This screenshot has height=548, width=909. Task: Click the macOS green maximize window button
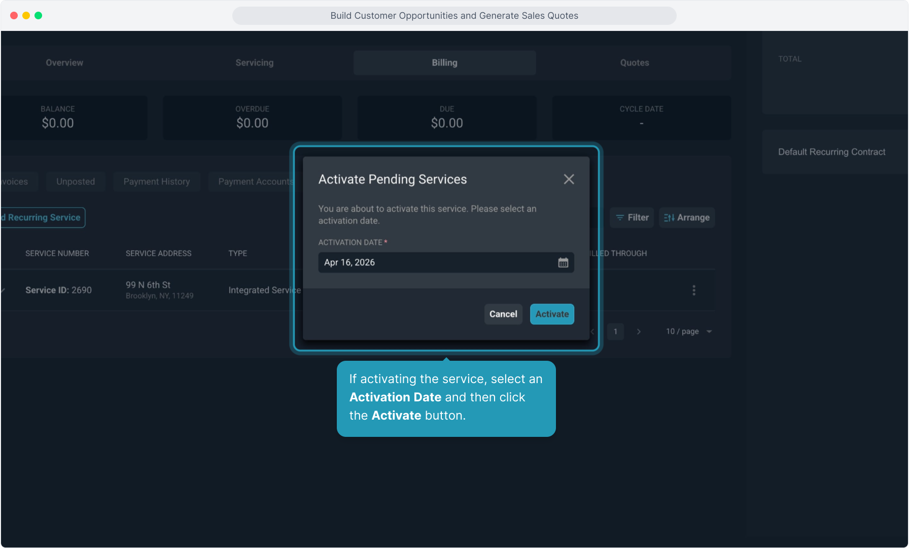click(x=39, y=16)
